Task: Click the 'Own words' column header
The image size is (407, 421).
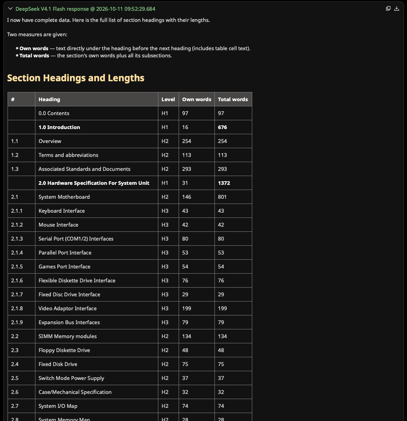Action: [197, 99]
